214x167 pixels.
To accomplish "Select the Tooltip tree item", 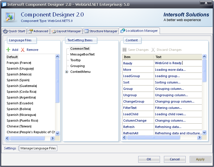I will coord(75,60).
